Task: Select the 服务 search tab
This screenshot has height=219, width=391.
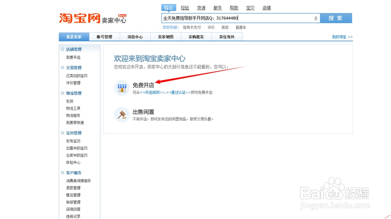Action: 217,8
